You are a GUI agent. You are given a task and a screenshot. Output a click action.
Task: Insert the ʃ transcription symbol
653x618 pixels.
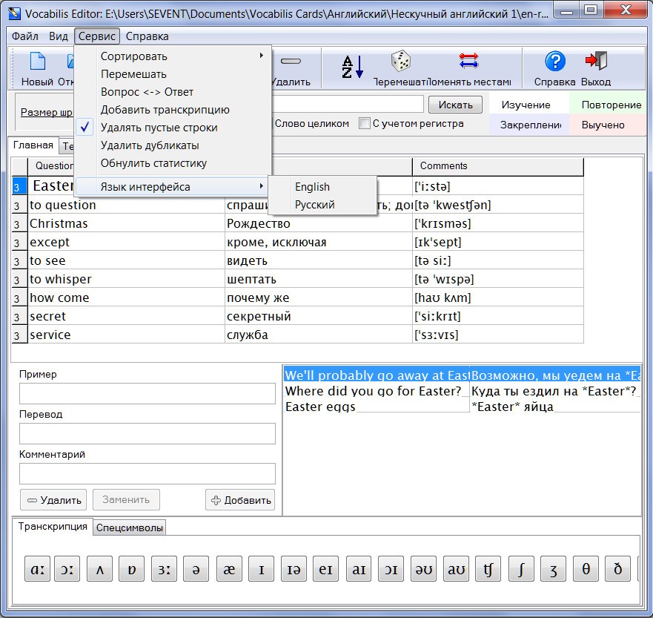(x=521, y=569)
